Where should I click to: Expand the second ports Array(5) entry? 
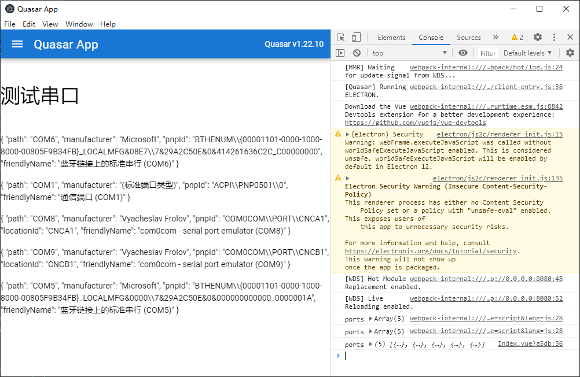pos(370,331)
